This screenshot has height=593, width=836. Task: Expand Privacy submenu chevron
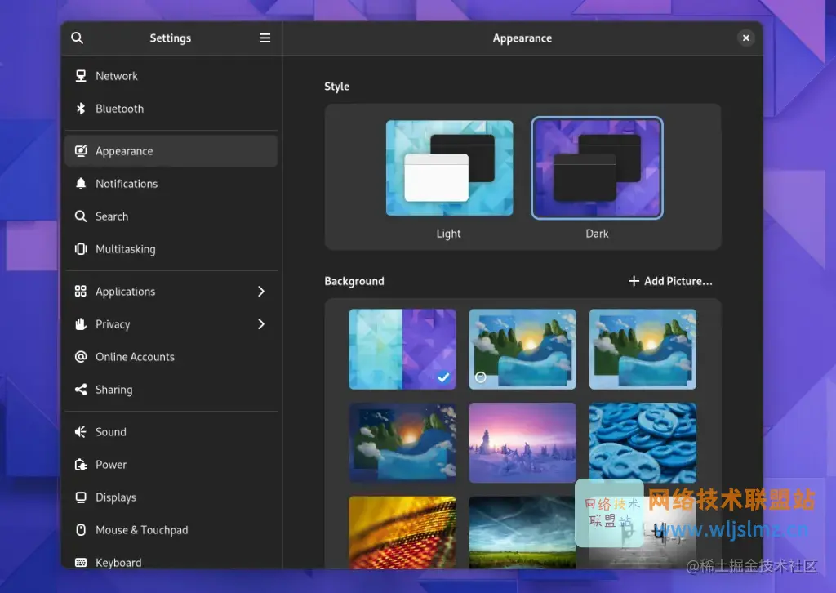click(261, 323)
